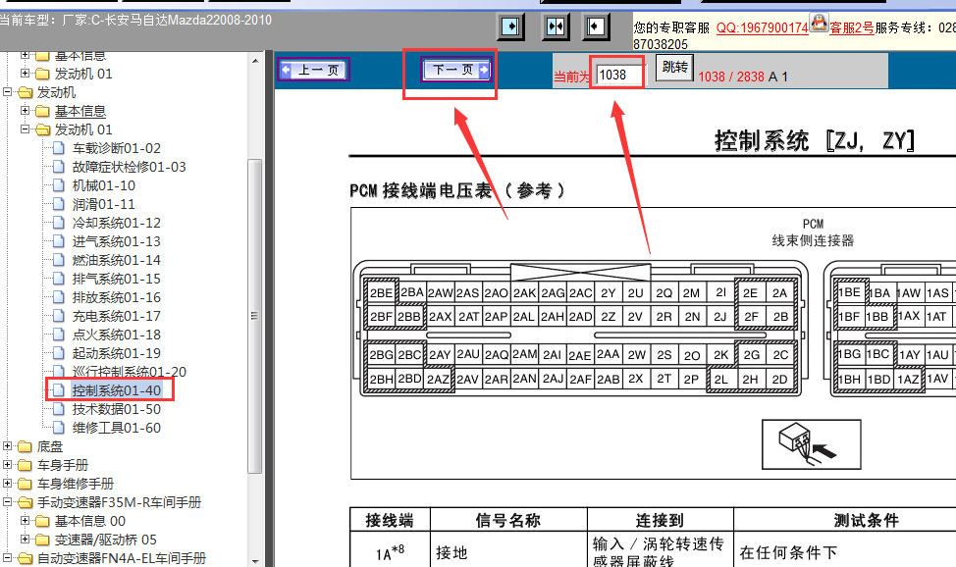Open 技术数据01-50 document
956x567 pixels.
coord(117,409)
